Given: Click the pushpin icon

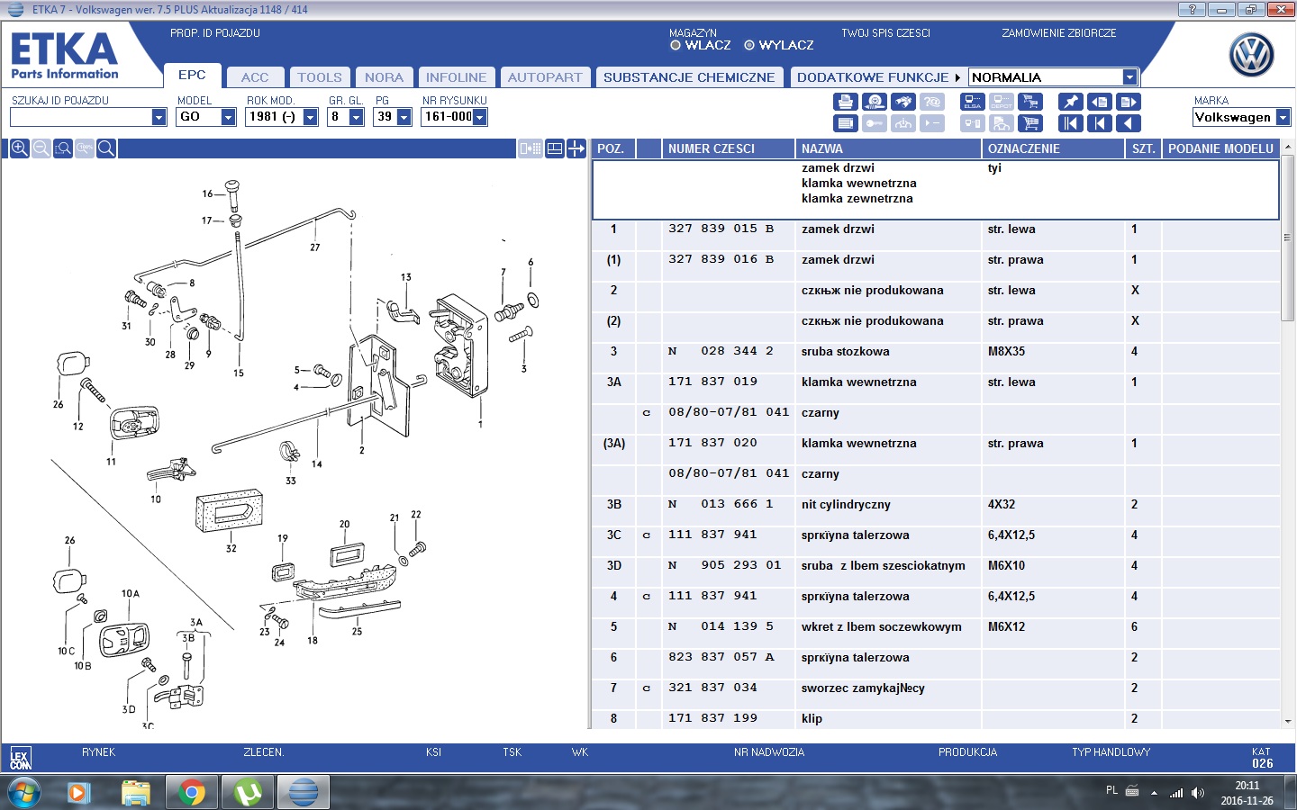Looking at the screenshot, I should (1070, 102).
